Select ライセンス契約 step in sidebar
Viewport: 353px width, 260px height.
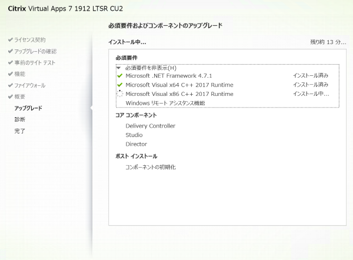coord(30,40)
